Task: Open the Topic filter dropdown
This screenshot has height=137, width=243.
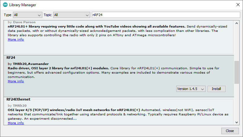Action: click(72, 15)
